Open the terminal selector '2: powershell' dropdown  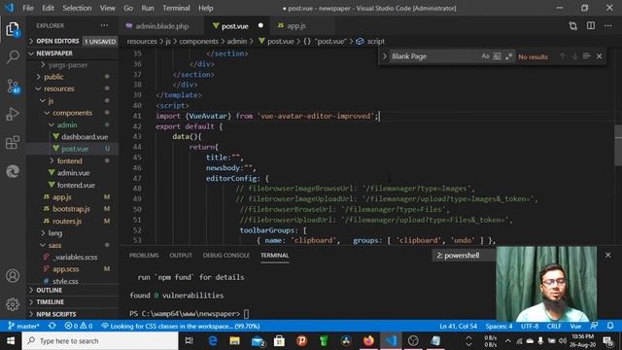point(464,255)
